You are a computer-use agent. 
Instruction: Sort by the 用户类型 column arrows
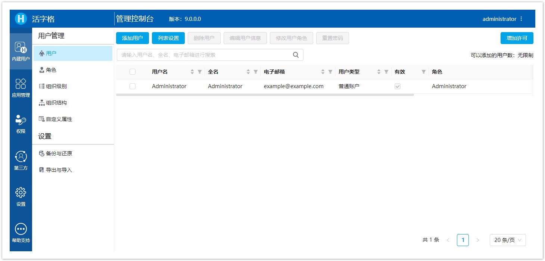click(x=379, y=72)
